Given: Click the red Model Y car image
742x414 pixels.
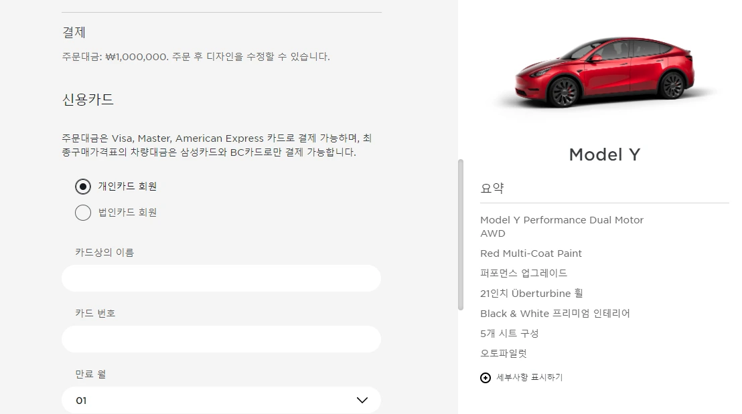Looking at the screenshot, I should (605, 72).
